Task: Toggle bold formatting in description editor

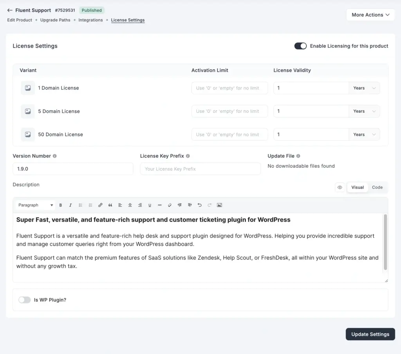Action: click(61, 205)
